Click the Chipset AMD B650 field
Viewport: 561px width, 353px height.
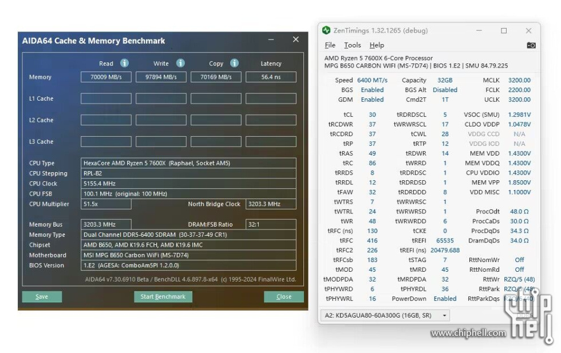188,245
